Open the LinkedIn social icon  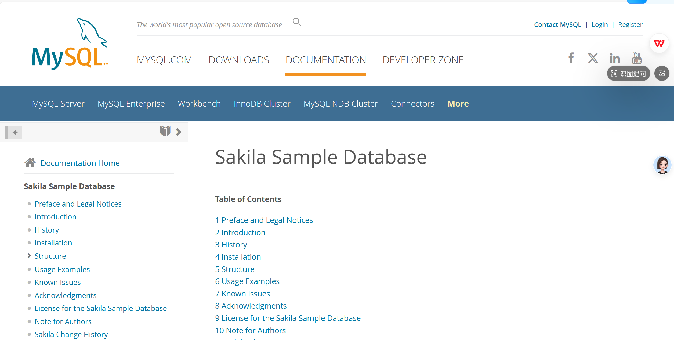[614, 58]
